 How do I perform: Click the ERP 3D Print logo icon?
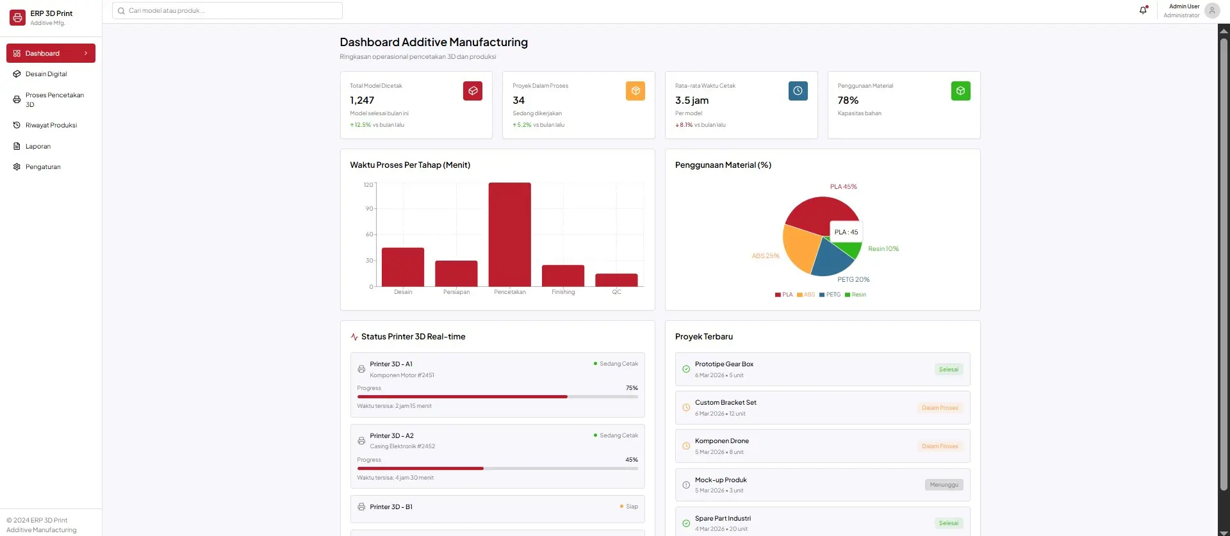tap(17, 17)
